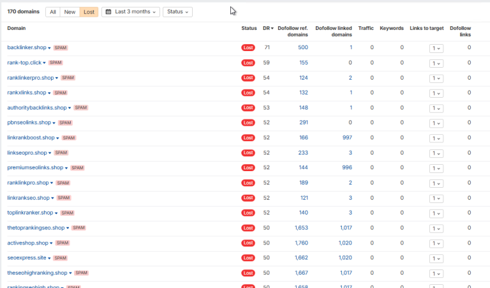
Task: Open the 1,667 ref. domains for theseohighranking.shop
Action: [301, 273]
